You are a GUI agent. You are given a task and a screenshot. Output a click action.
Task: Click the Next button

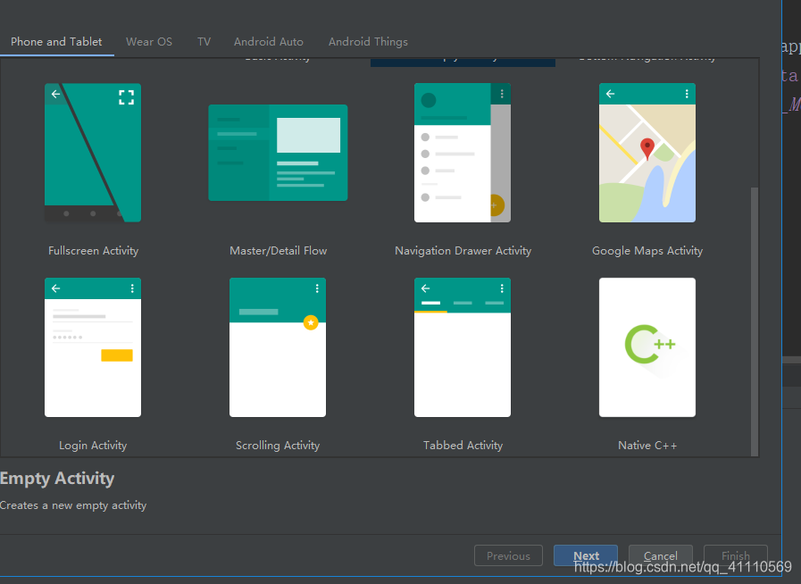tap(586, 555)
